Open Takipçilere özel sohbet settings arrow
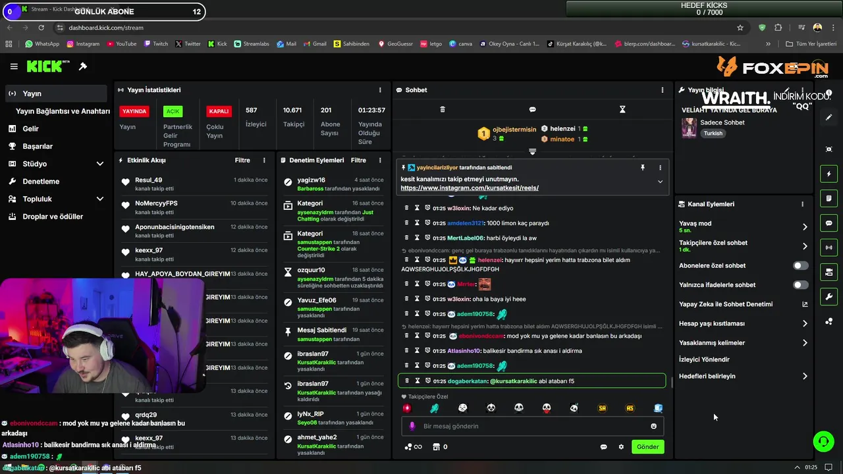Screen dimensions: 843x474 [804, 246]
